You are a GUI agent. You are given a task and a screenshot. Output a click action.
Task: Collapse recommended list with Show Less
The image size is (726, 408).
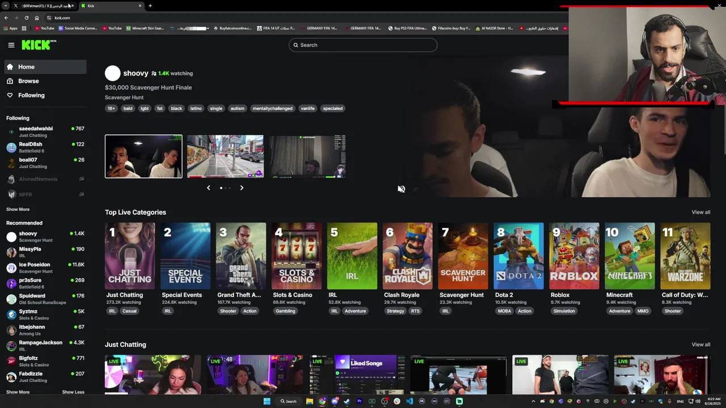[x=73, y=392]
